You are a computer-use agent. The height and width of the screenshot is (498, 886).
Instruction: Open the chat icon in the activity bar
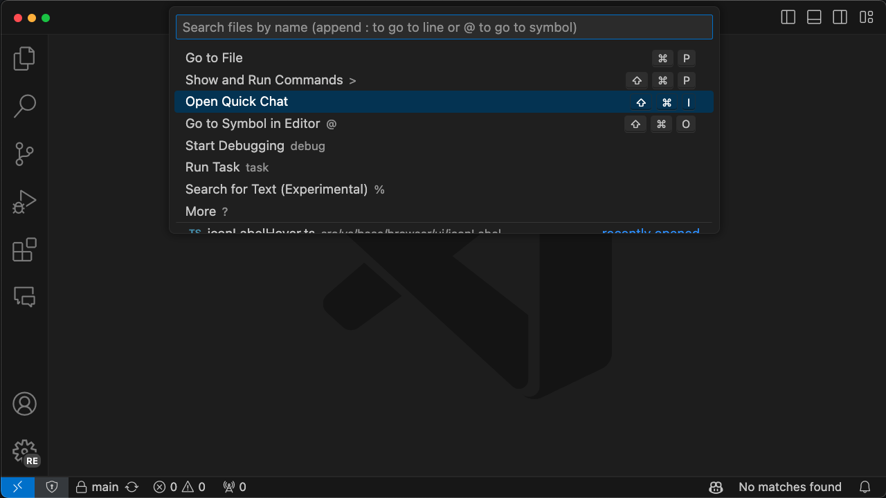(x=24, y=297)
